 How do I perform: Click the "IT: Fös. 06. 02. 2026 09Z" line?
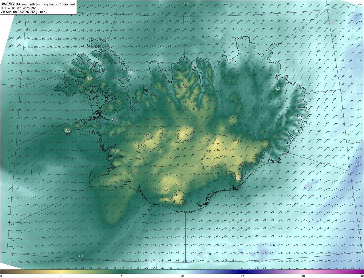tap(18, 8)
